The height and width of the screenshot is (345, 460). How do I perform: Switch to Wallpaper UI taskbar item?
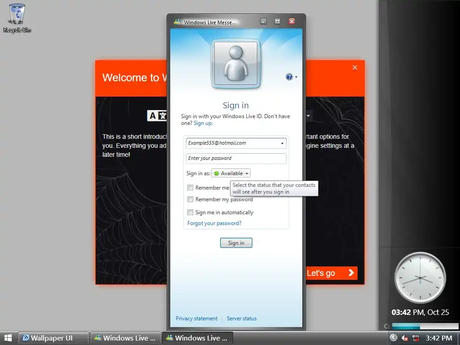(53, 338)
